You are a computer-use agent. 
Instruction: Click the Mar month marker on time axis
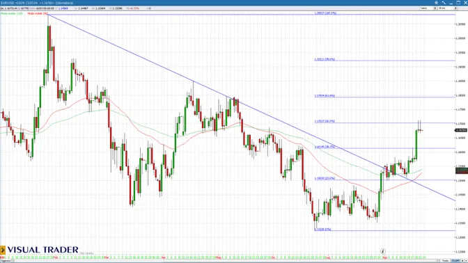107,257
